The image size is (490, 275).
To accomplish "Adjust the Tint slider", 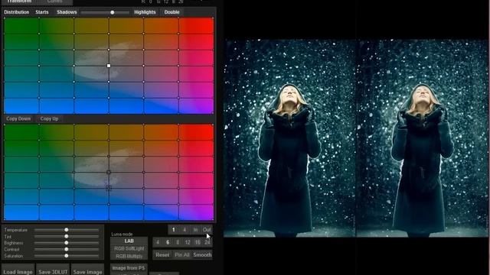I will pos(67,236).
